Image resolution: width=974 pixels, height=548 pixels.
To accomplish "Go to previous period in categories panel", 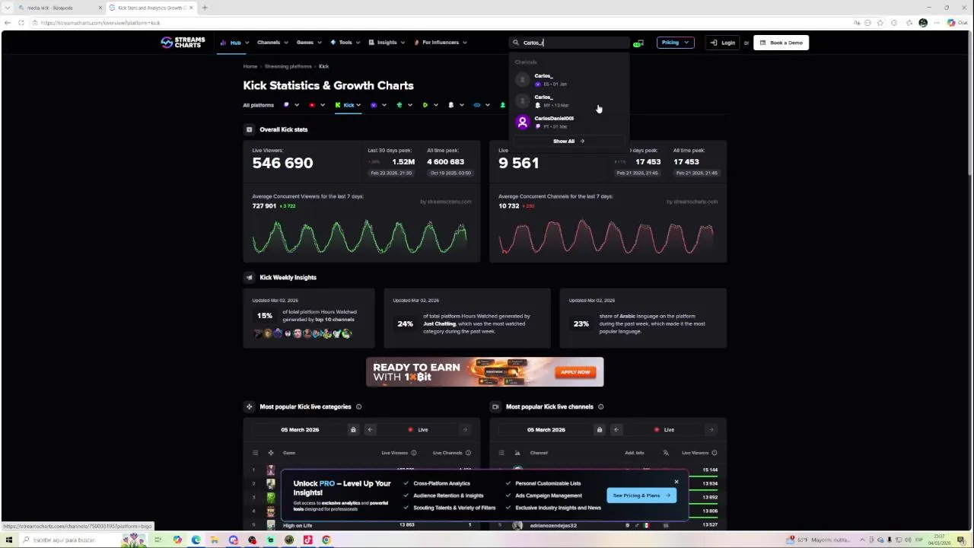I will point(370,430).
